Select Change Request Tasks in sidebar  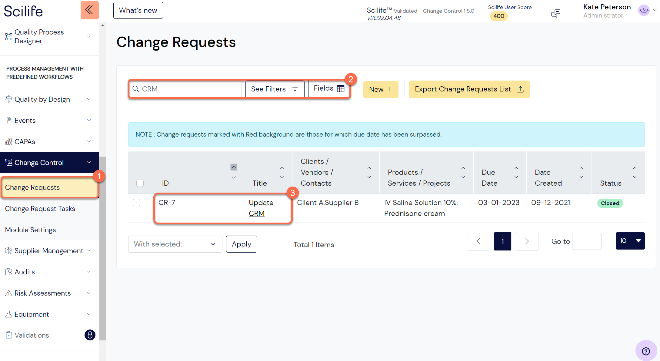[40, 208]
